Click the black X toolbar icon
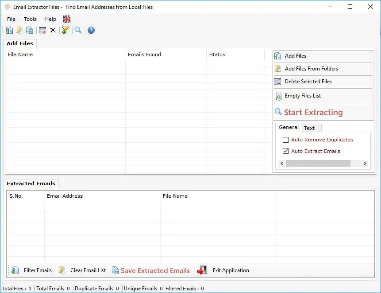The width and height of the screenshot is (381, 293). (x=53, y=31)
